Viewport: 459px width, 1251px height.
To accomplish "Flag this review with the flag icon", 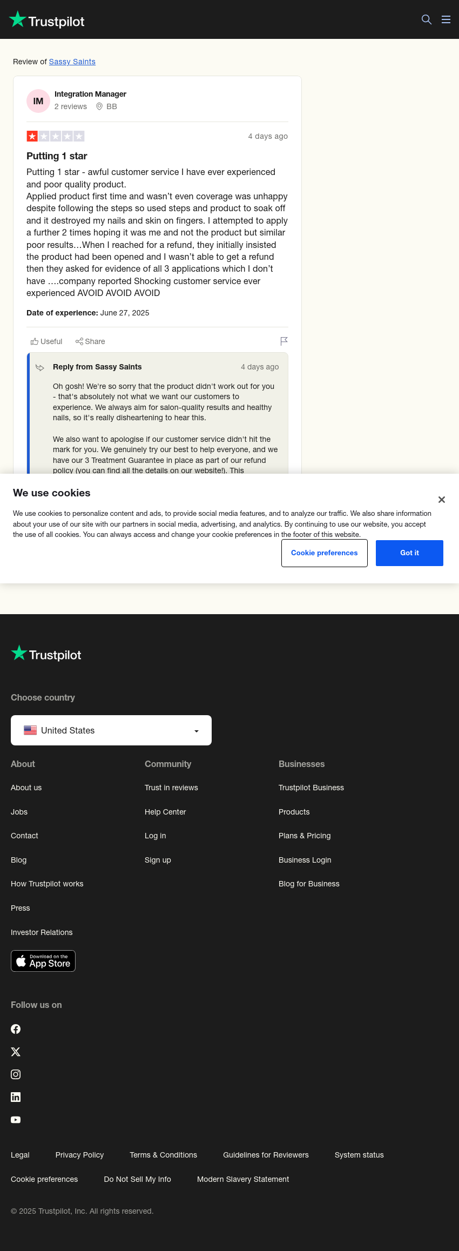I will (x=284, y=341).
